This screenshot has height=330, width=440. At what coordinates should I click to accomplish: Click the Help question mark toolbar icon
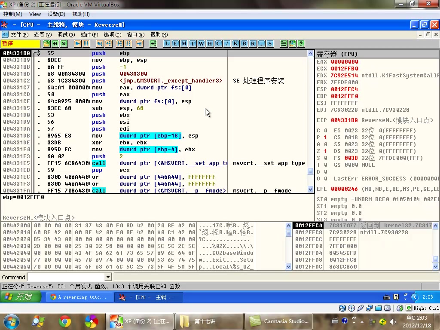pos(301,43)
